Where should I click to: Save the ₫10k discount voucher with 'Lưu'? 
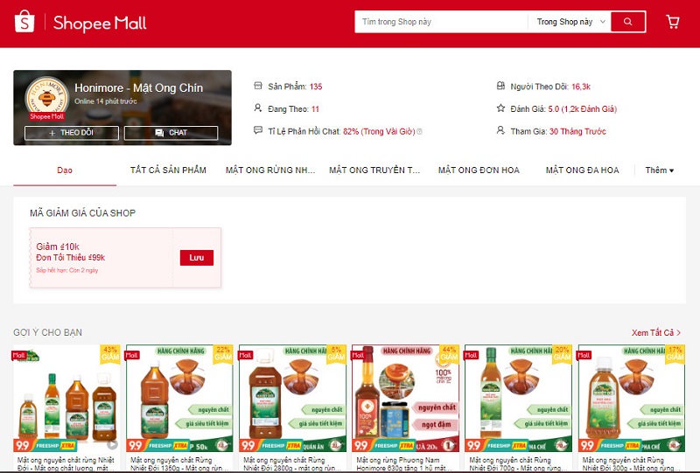(x=196, y=258)
